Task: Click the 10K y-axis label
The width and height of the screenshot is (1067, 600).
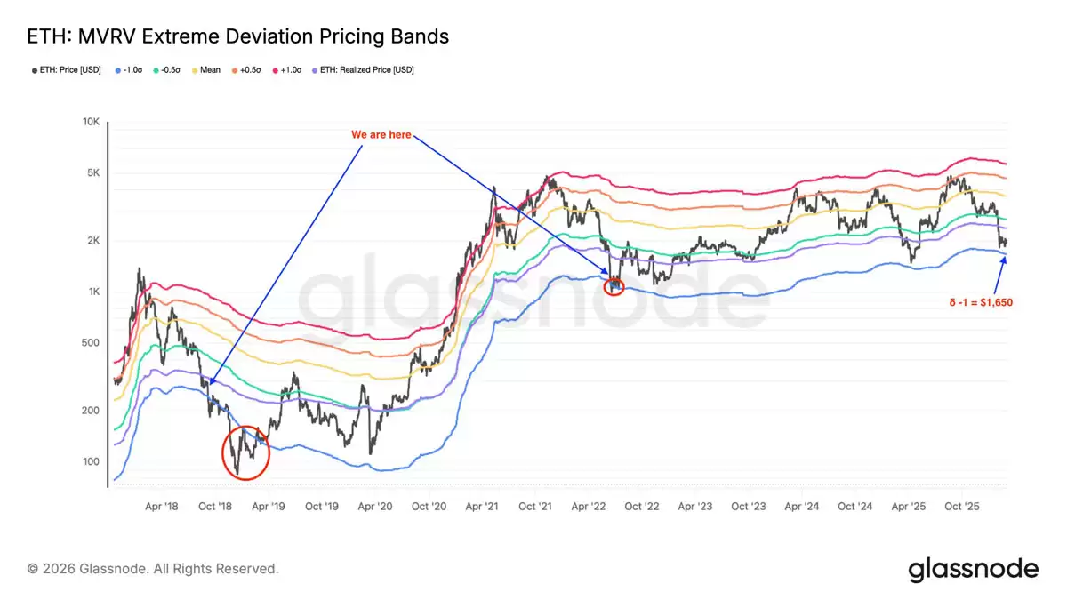Action: point(90,122)
